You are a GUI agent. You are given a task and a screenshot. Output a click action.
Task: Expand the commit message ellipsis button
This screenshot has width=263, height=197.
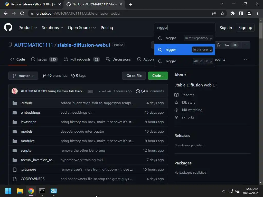pyautogui.click(x=90, y=92)
